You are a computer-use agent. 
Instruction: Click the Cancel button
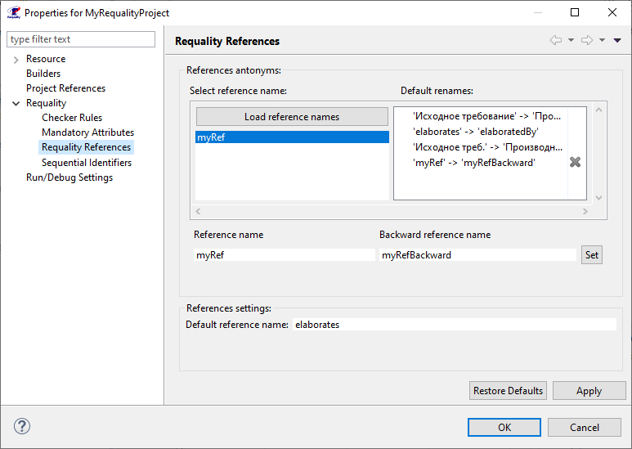(x=584, y=427)
